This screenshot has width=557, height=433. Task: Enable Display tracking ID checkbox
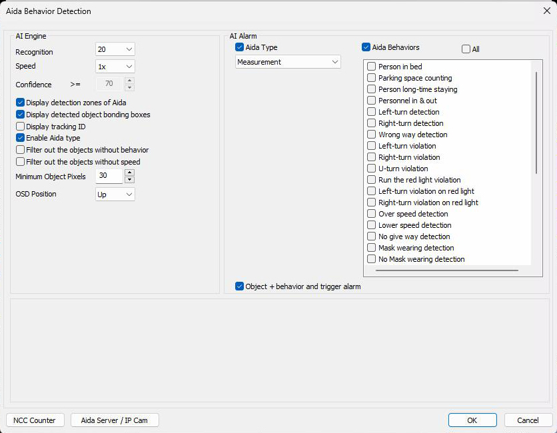[x=20, y=127]
